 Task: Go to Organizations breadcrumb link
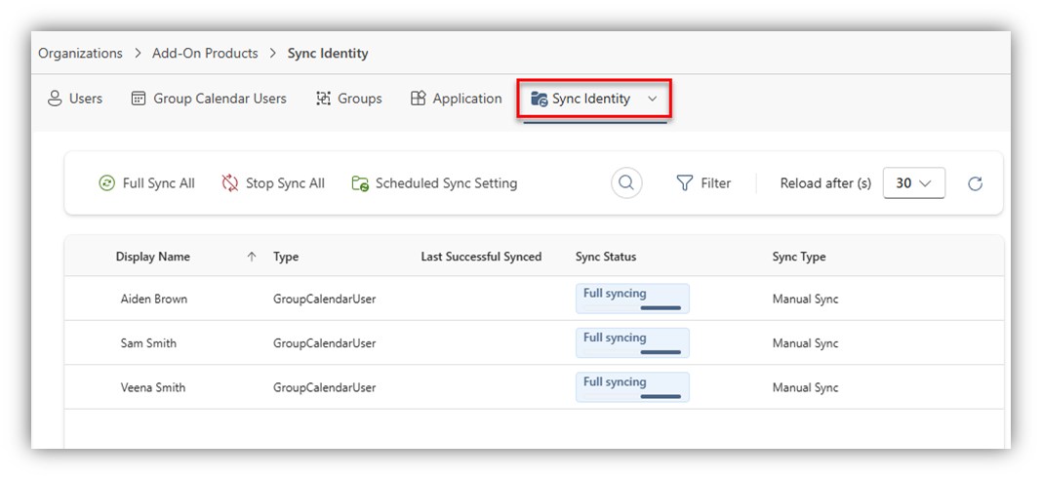point(80,53)
